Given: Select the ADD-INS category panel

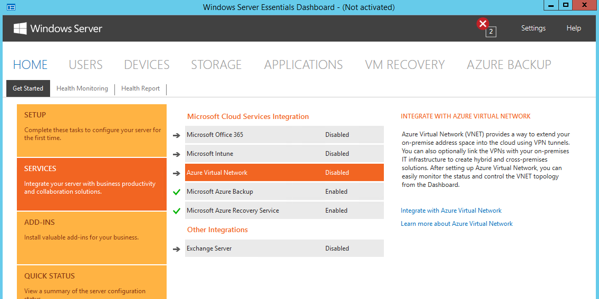Looking at the screenshot, I should 92,237.
